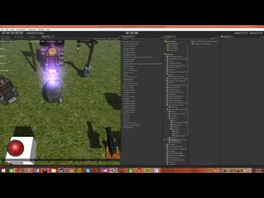Open the Assets menu

12,29
